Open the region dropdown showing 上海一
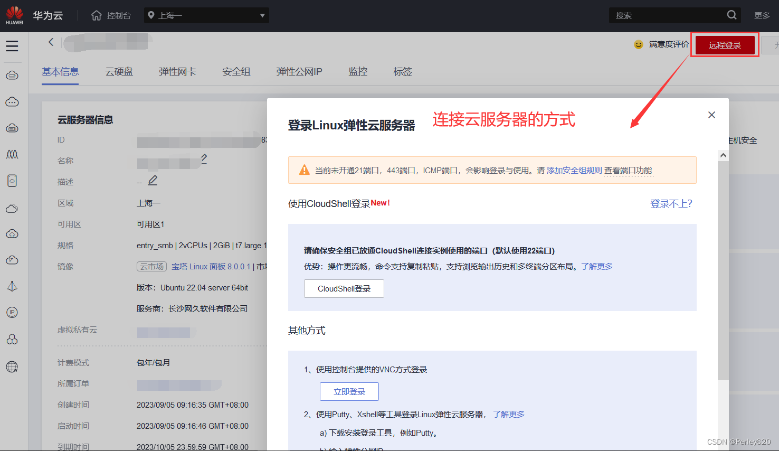 [206, 15]
